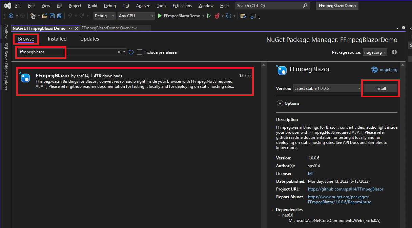The height and width of the screenshot is (228, 412).
Task: Start debugging FFmpegBlazorDemo with green play
Action: [160, 16]
